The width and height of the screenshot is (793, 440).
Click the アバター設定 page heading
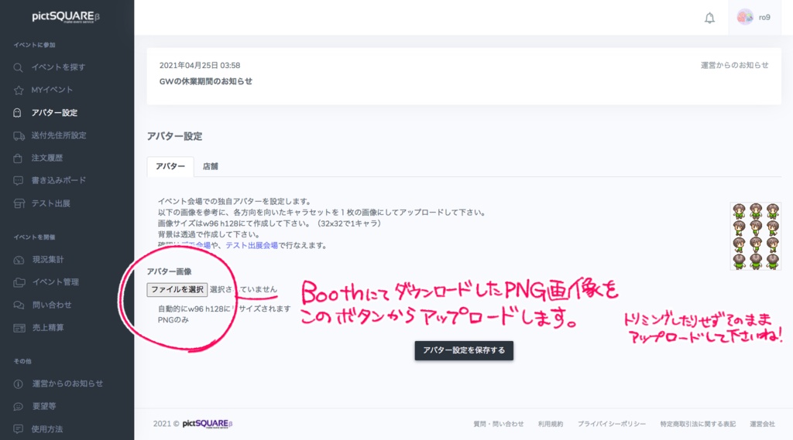click(x=174, y=136)
